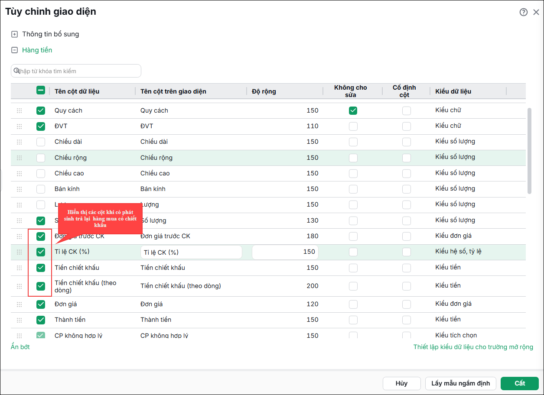
Task: Close the Tùy chỉnh giao diện dialog
Action: point(536,12)
